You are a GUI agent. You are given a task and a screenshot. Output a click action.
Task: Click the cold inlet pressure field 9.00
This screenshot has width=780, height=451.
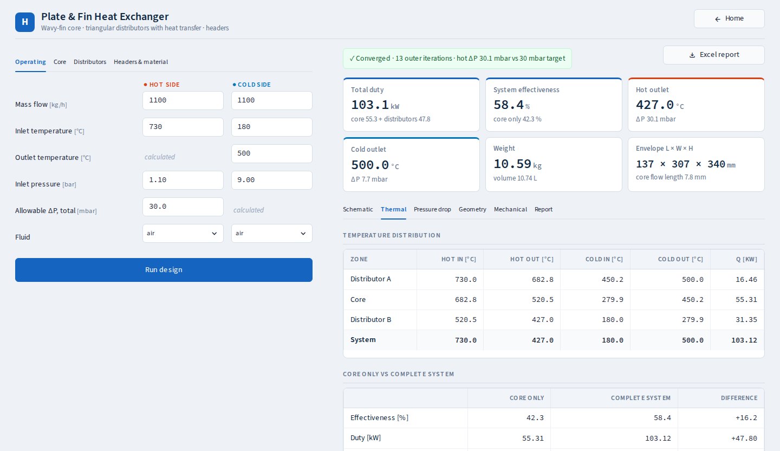coord(272,180)
